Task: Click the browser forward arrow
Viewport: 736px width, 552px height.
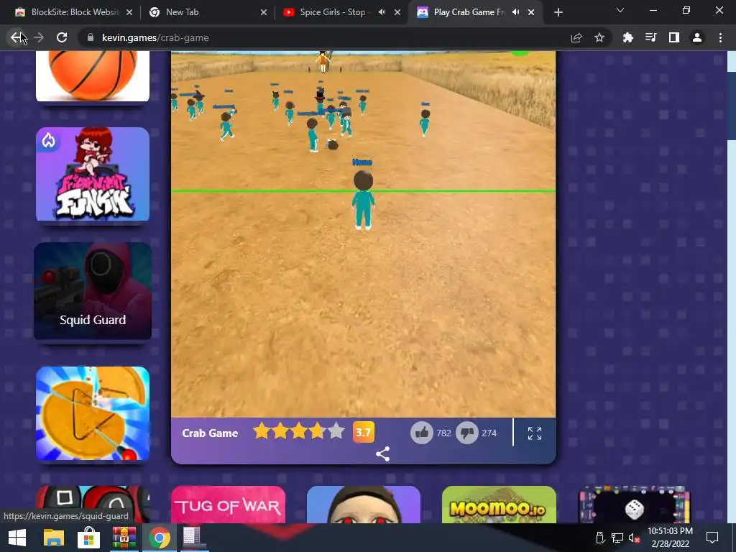Action: coord(39,37)
